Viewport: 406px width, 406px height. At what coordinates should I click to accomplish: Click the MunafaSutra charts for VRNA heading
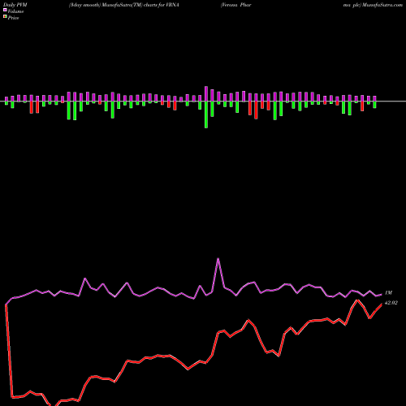pyautogui.click(x=124, y=5)
